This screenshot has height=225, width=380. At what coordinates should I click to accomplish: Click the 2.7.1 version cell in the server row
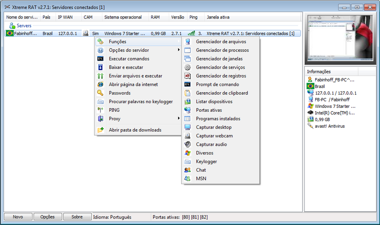(x=176, y=33)
